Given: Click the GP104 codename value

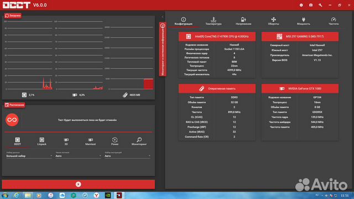Looking at the screenshot, I should [x=317, y=97].
